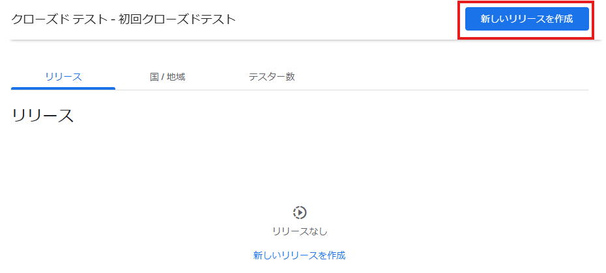Viewport: 606px width, 273px height.
Task: Click the blue underline beneath リリース tab
Action: click(x=63, y=88)
